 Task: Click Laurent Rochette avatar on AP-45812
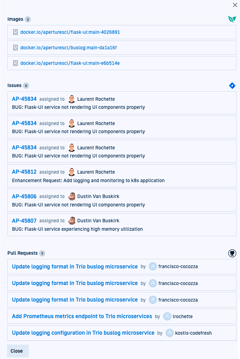tap(72, 172)
